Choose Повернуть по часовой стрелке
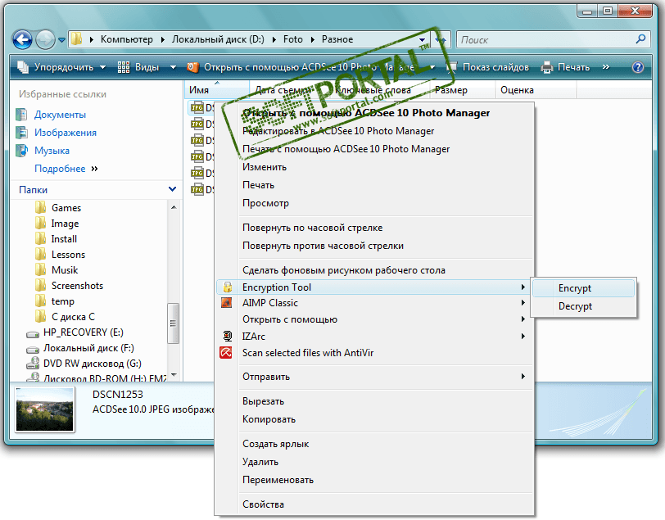Screen dimensions: 665x520 coord(313,228)
